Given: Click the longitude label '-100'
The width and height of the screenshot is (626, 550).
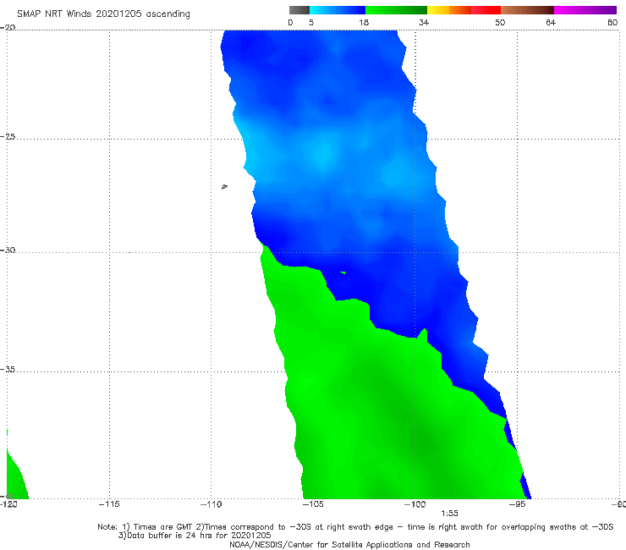Looking at the screenshot, I should [415, 504].
